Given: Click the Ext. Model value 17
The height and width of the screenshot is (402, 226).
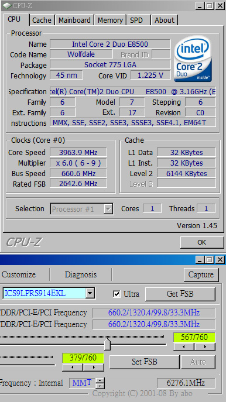Looking at the screenshot, I should tap(132, 112).
